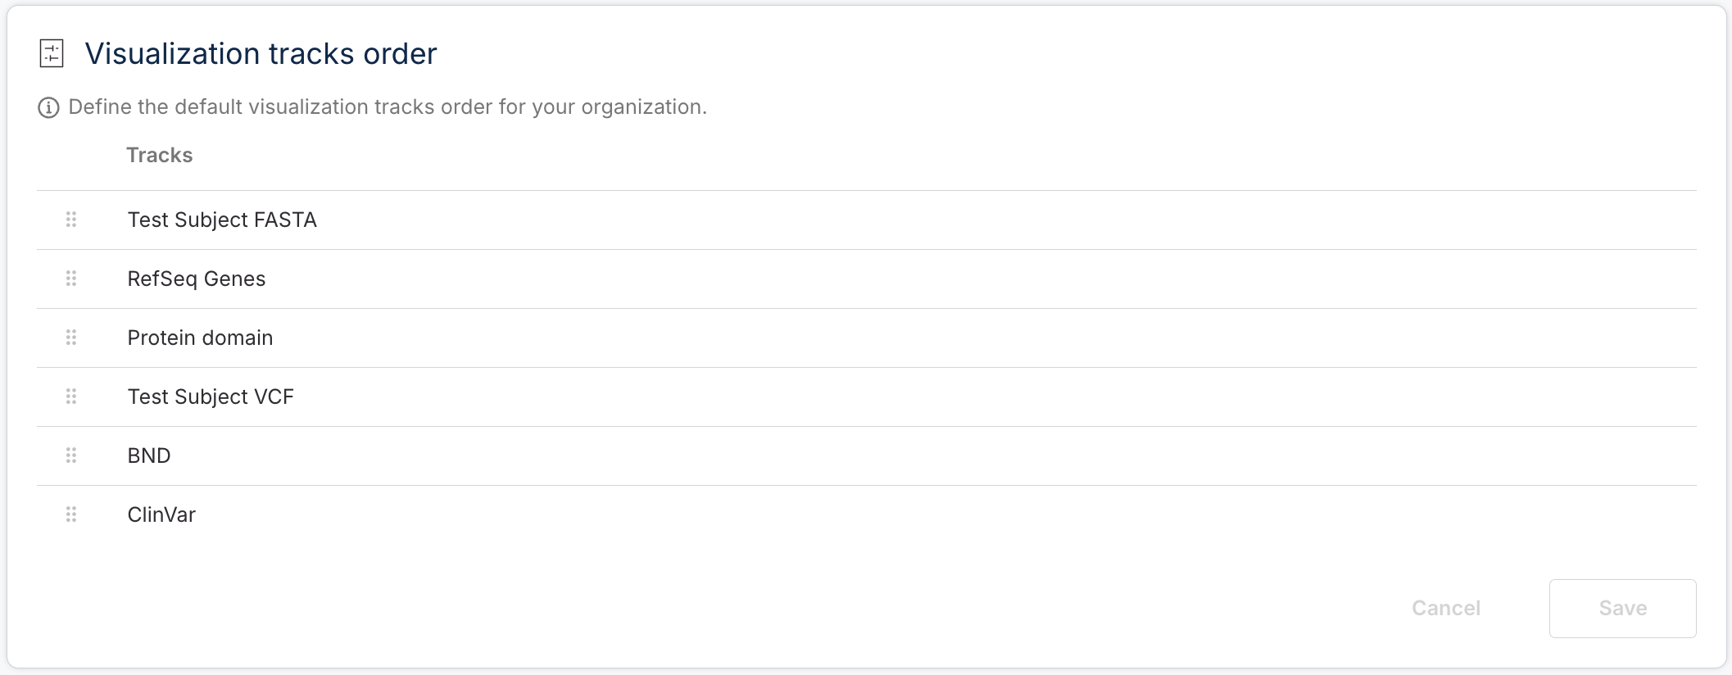Click the Protein domain track name

(200, 337)
